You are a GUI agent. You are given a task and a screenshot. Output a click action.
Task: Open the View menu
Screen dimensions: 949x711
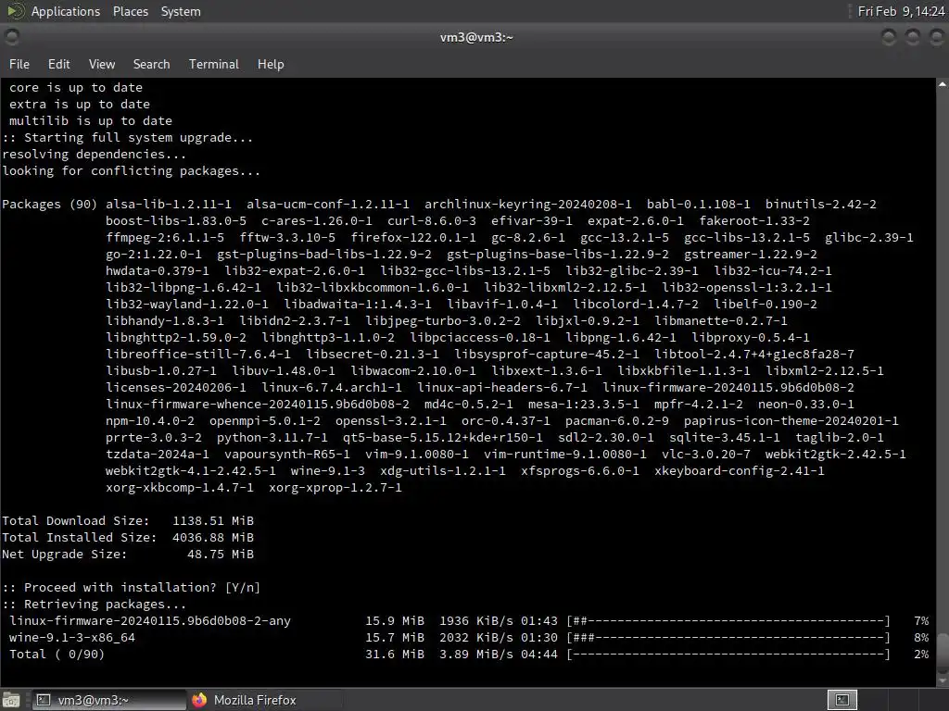[x=102, y=64]
